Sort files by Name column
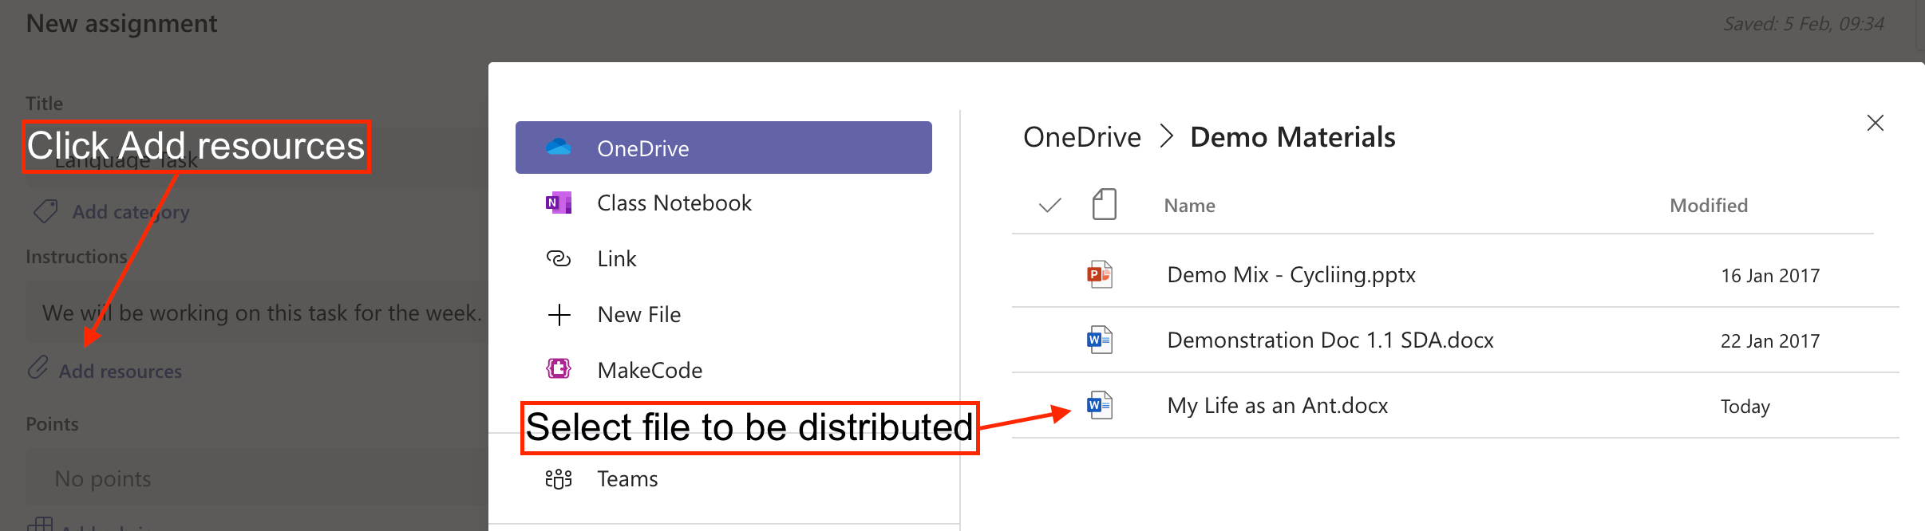 [1189, 206]
